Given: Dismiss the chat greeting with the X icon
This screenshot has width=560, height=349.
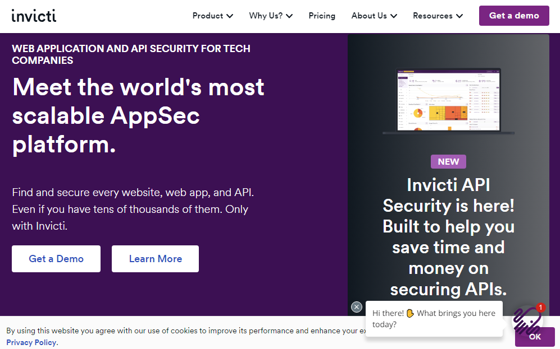Looking at the screenshot, I should (357, 307).
